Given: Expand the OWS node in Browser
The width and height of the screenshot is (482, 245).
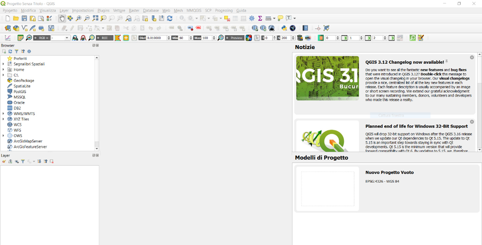Looking at the screenshot, I should point(3,136).
